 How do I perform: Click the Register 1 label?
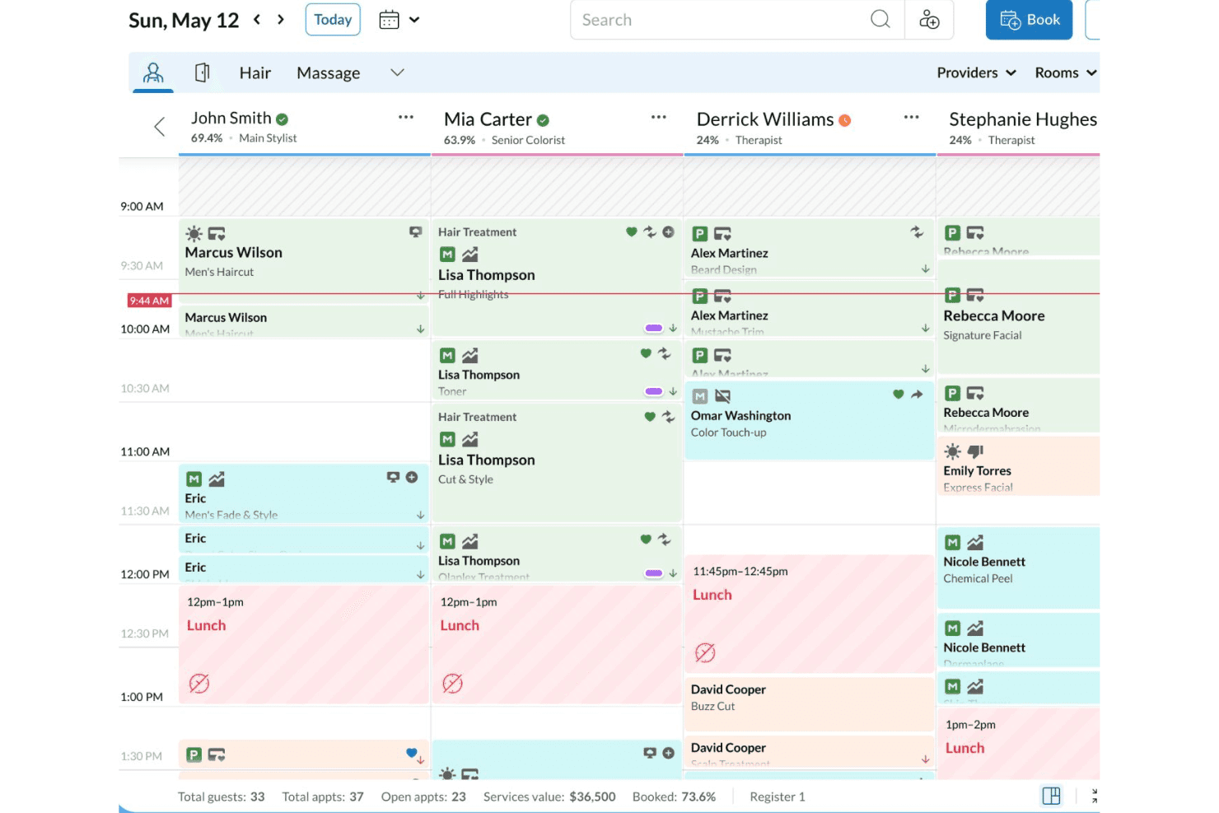(778, 797)
